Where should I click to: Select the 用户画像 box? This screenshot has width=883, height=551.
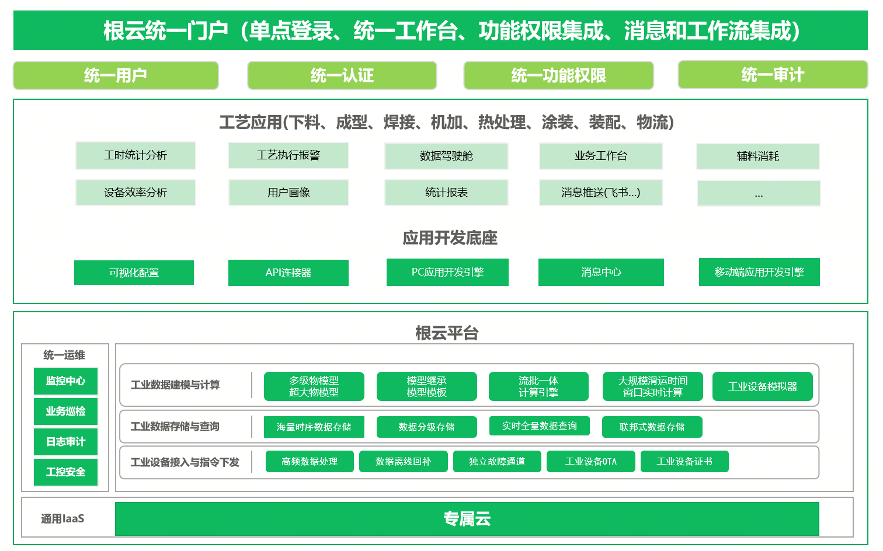(288, 193)
